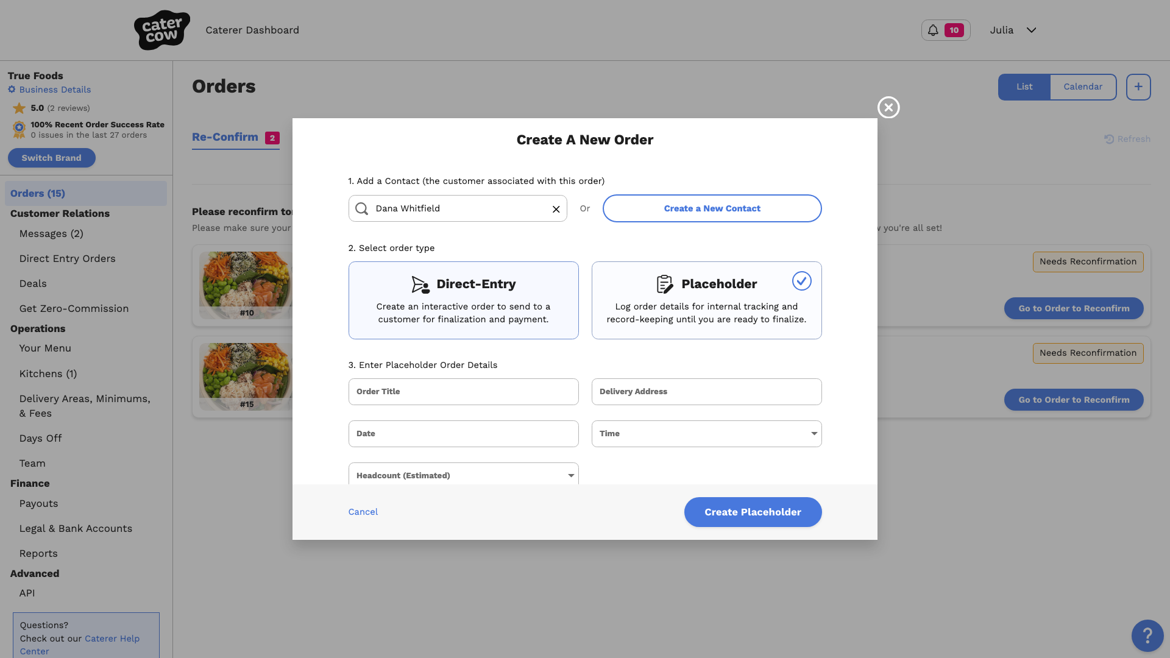
Task: Open order #15 thumbnail image
Action: coord(246,377)
